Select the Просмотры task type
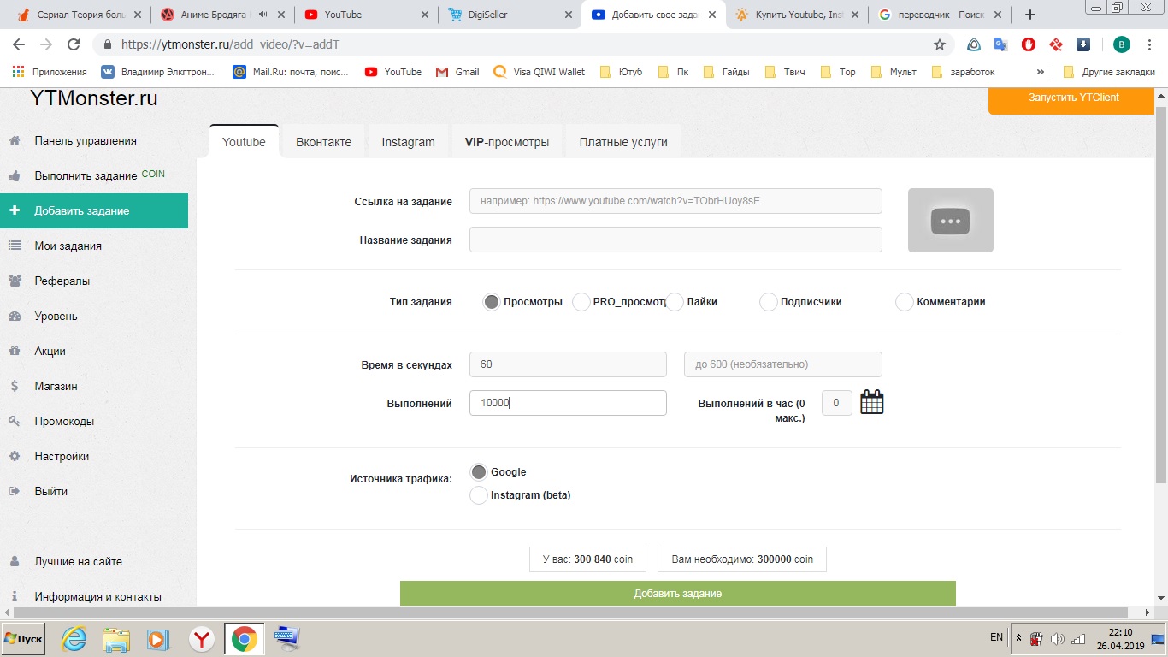Screen dimensions: 1168x657 point(491,302)
